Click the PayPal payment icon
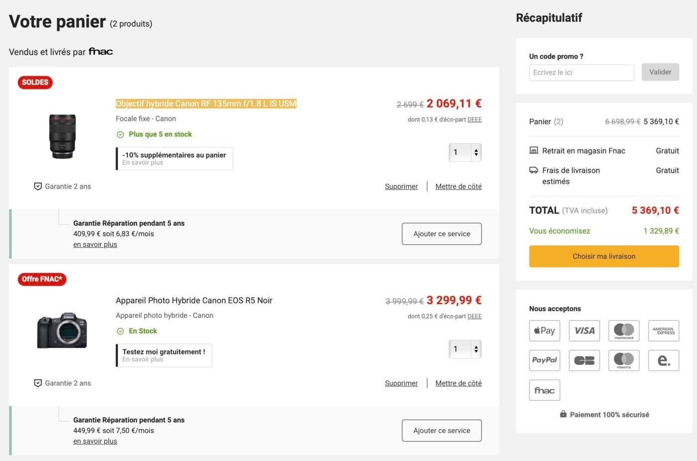 (544, 361)
